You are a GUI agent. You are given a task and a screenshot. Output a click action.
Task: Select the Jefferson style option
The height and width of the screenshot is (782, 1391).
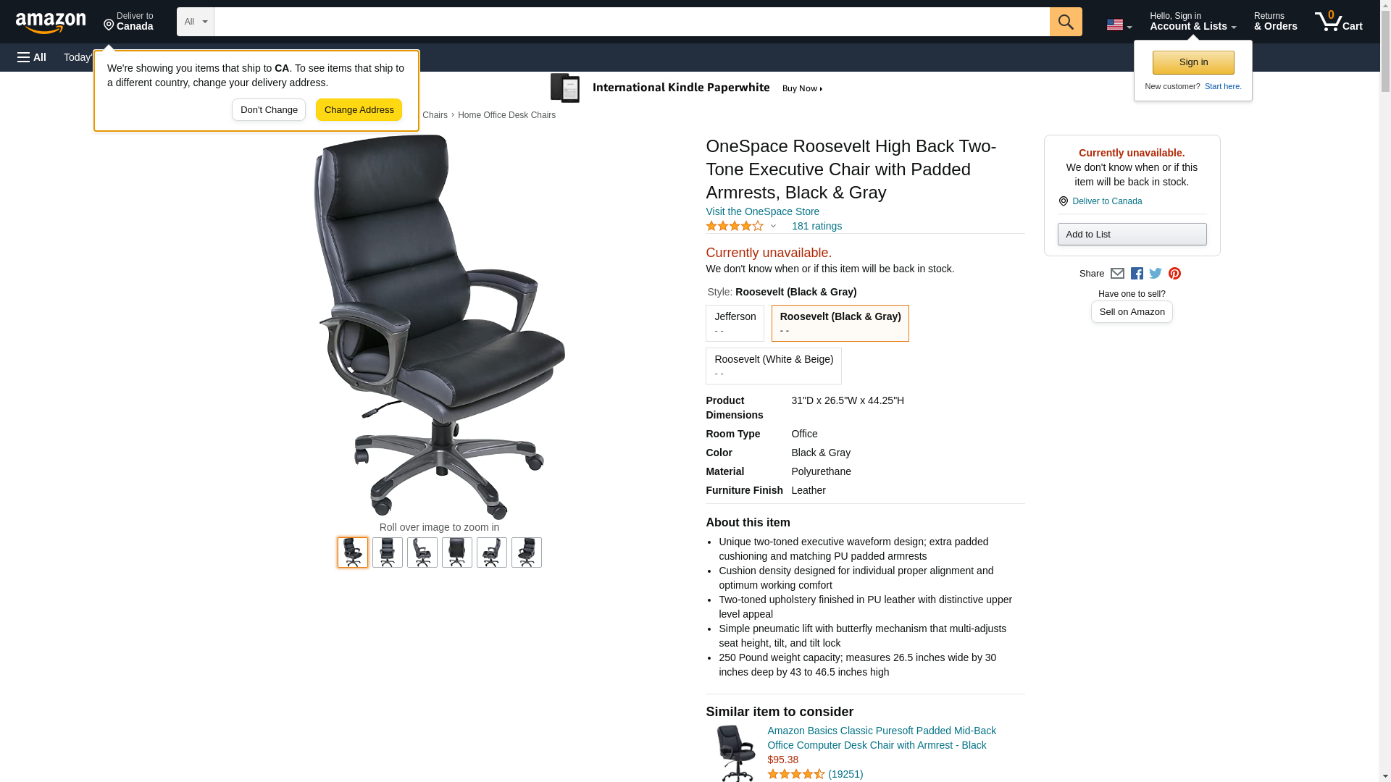click(x=735, y=323)
